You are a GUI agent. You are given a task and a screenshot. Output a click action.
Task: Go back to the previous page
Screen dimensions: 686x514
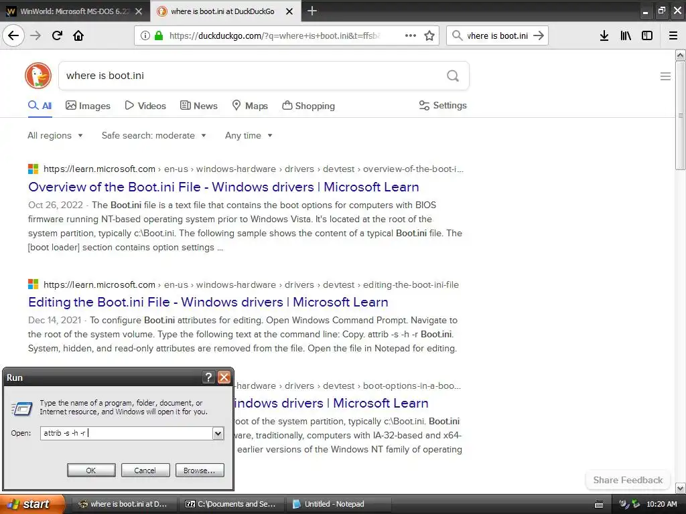point(13,35)
